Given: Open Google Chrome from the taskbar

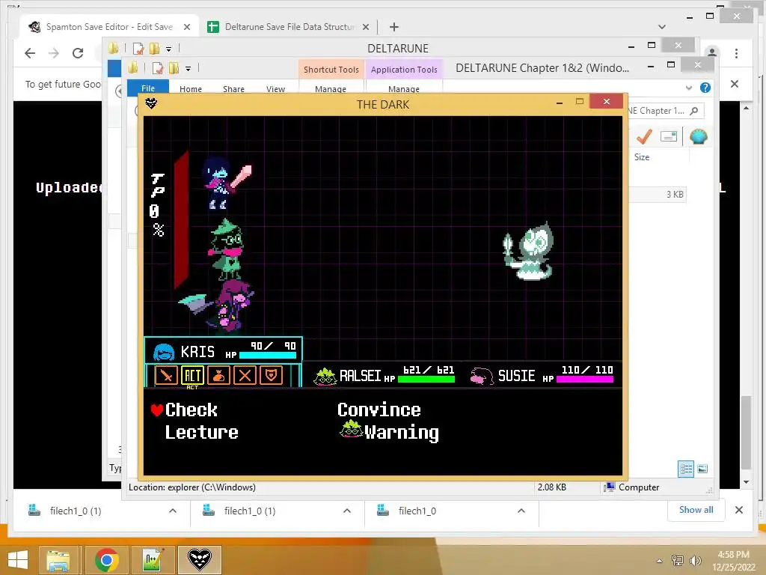Looking at the screenshot, I should click(x=106, y=560).
